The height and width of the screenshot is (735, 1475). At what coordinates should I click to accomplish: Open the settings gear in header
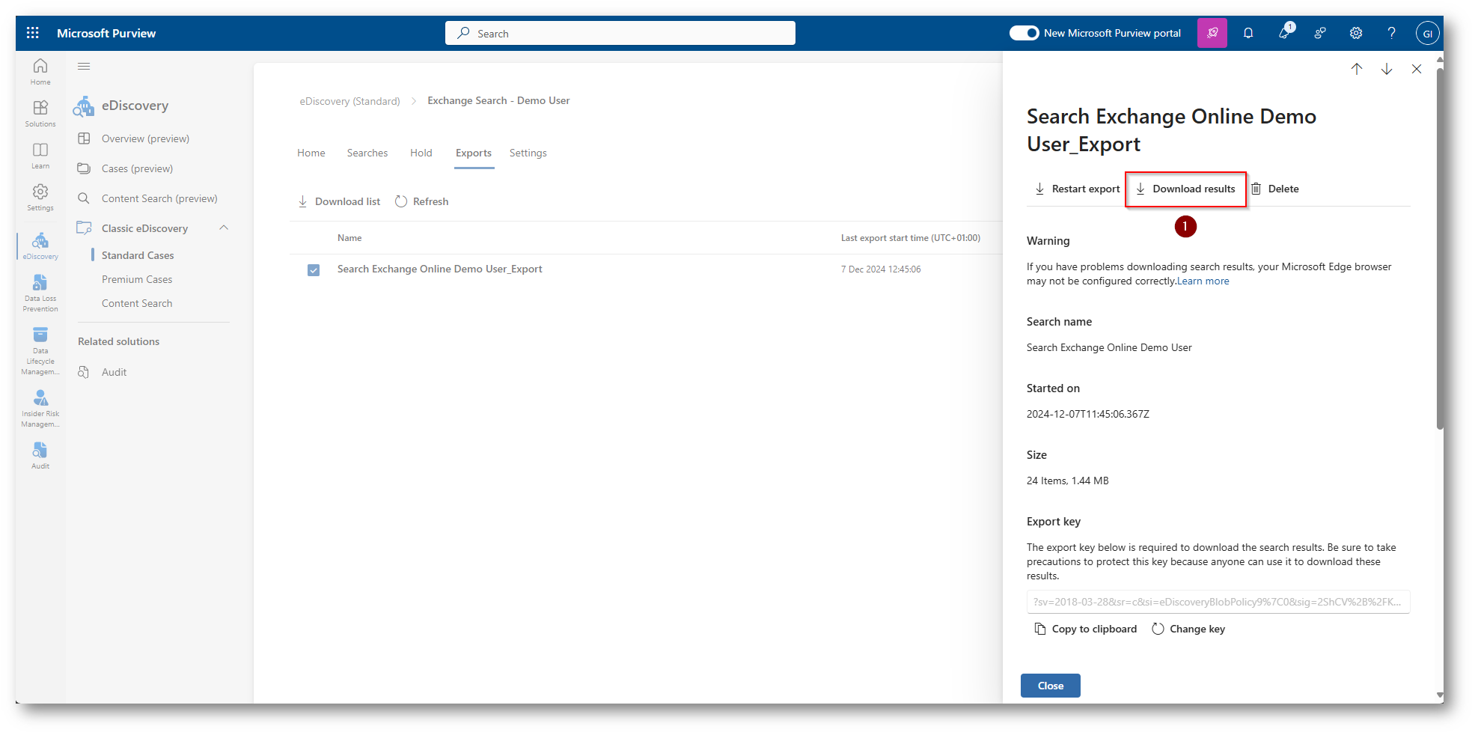[x=1355, y=33]
